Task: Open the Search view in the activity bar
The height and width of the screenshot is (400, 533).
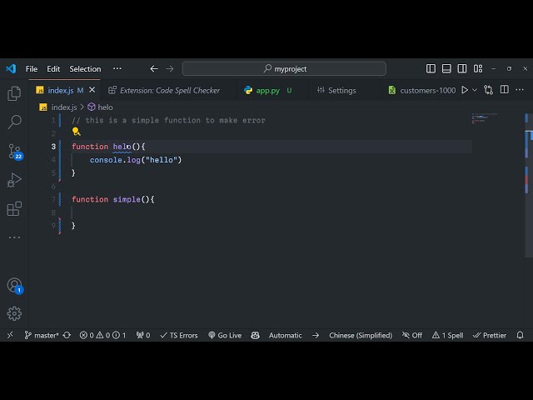Action: (14, 122)
